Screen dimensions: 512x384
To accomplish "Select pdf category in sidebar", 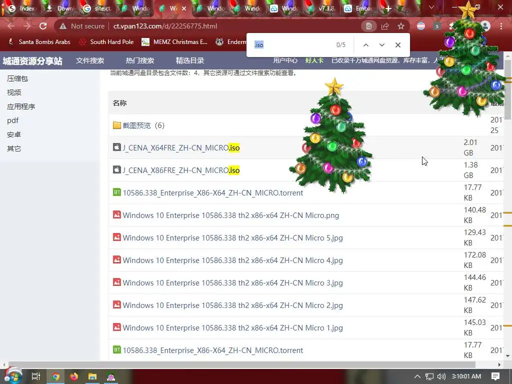I will pos(12,120).
